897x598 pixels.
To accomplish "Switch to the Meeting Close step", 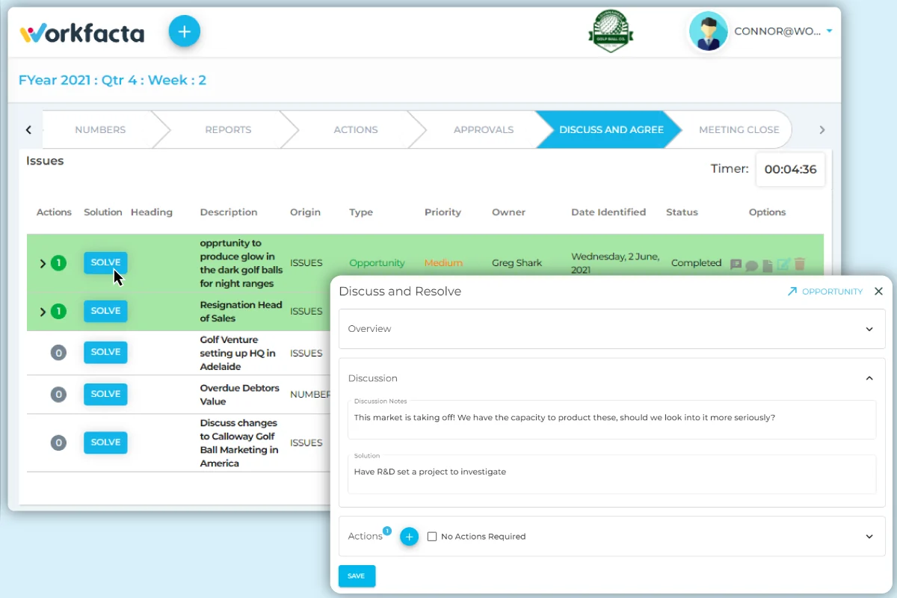I will pos(739,129).
